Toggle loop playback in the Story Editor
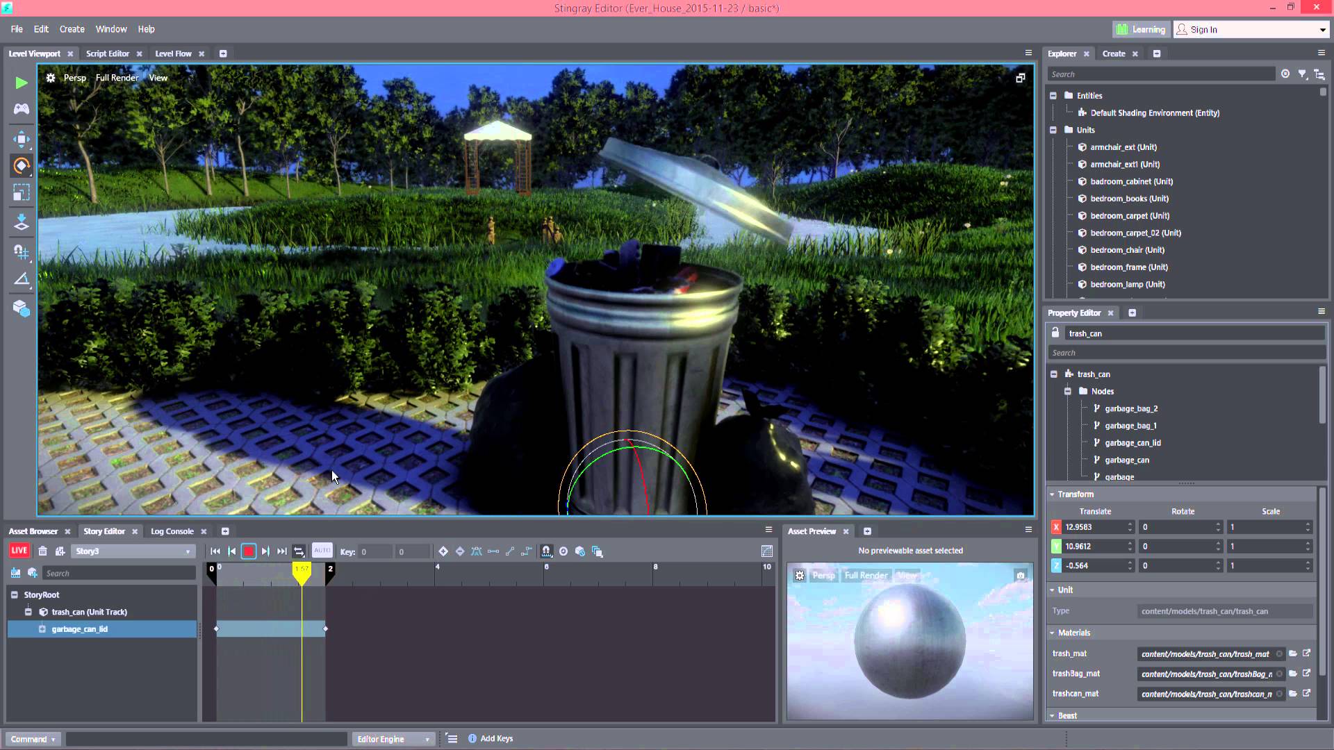Screen dimensions: 1334x750 (299, 551)
